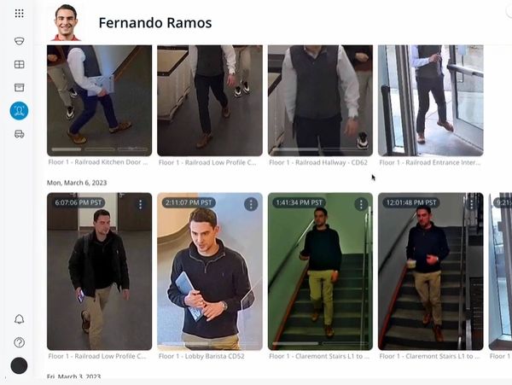Open the Lobby Barista CD52 sighting thumbnail
This screenshot has height=385, width=512.
coord(210,271)
